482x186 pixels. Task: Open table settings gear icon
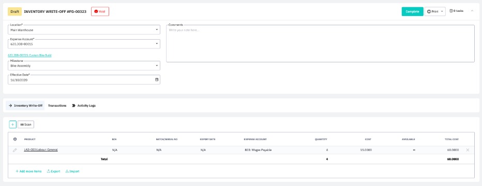[x=15, y=139]
